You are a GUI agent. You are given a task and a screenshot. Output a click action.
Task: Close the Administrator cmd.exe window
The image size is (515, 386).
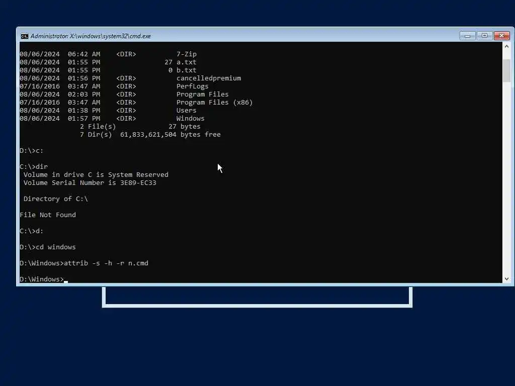pos(501,36)
